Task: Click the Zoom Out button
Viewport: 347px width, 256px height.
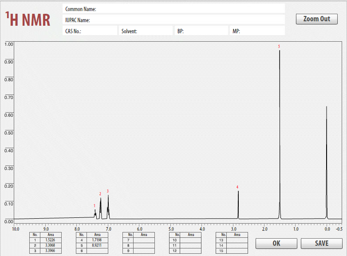Action: 317,19
